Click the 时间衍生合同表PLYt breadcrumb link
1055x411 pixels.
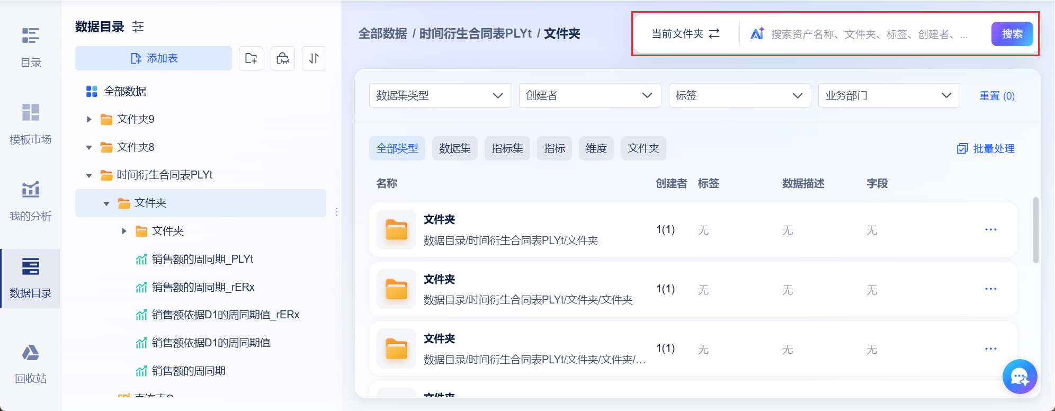(476, 34)
